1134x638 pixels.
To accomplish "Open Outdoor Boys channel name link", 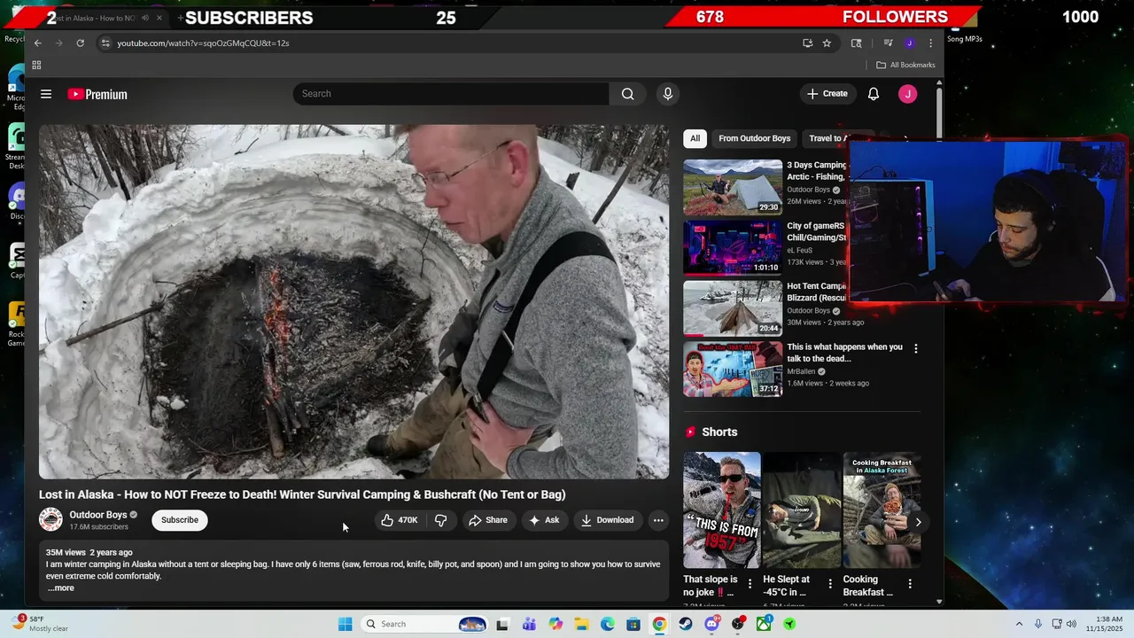I will coord(98,515).
